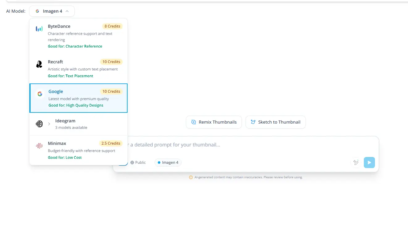Select the ByteDance model icon
The height and width of the screenshot is (241, 408).
(39, 28)
